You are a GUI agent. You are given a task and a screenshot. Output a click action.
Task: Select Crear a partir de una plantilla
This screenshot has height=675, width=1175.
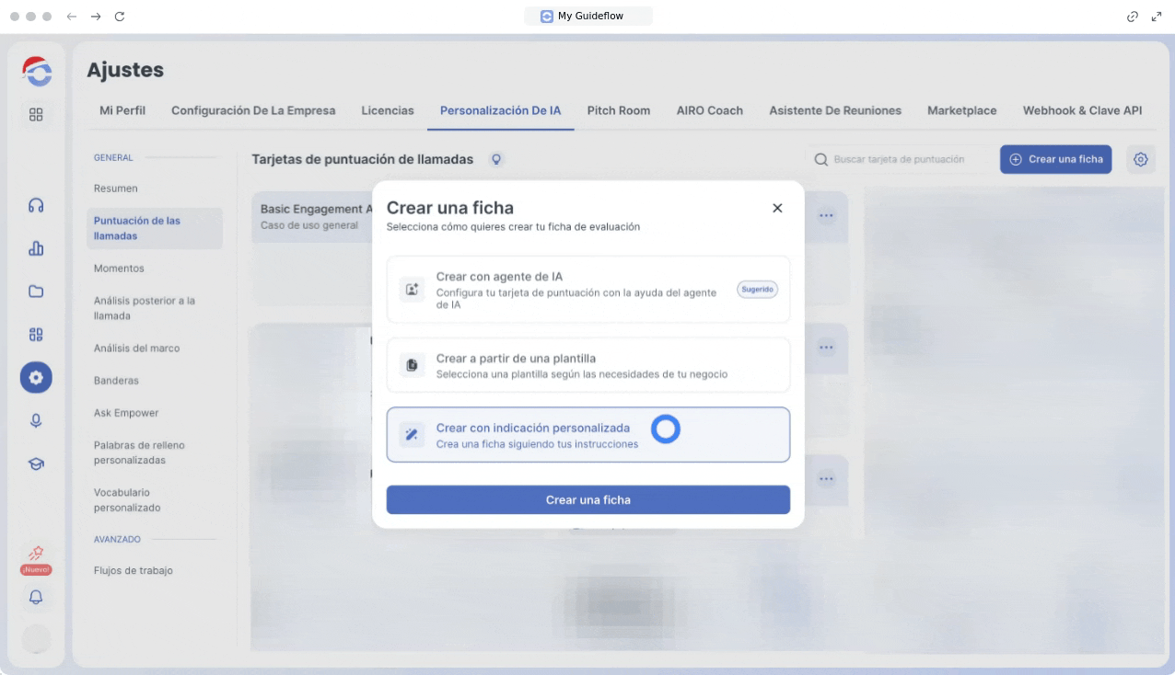pos(587,365)
